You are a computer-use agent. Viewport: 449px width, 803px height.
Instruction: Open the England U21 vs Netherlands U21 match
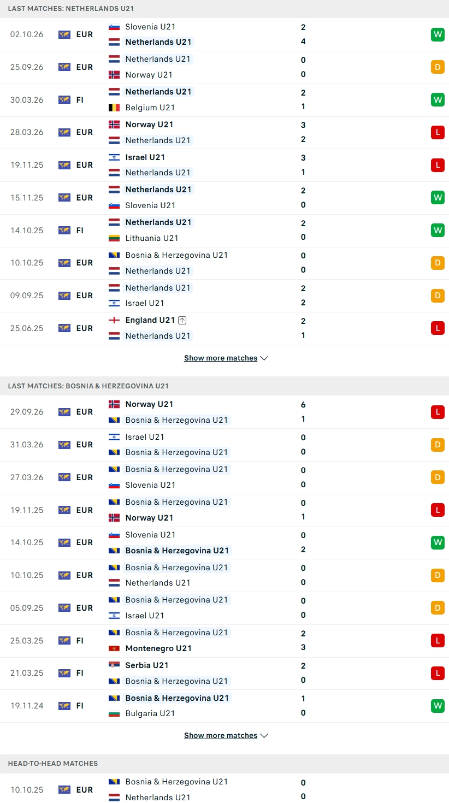225,328
